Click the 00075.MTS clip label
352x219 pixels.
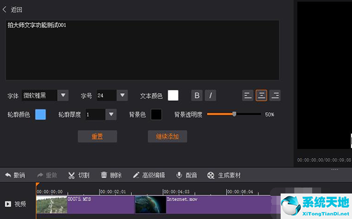point(79,199)
